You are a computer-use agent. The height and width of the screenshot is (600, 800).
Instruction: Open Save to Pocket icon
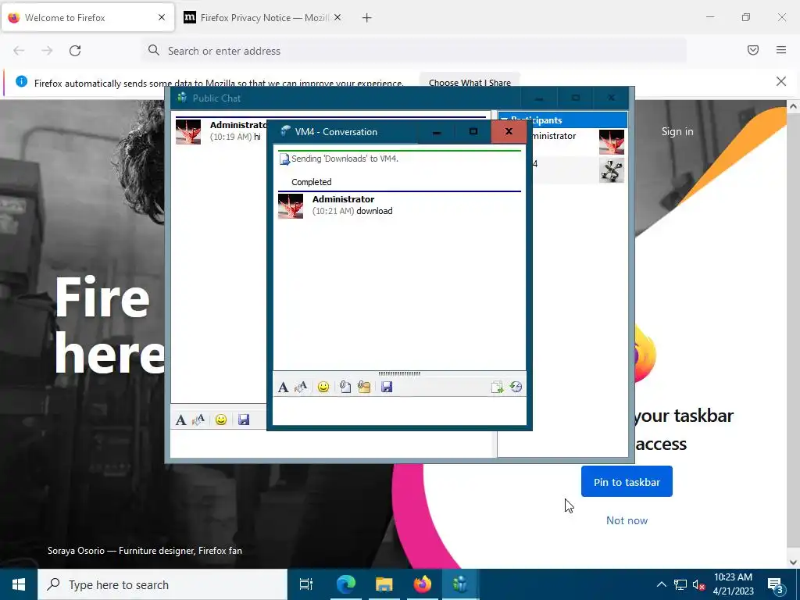(753, 50)
